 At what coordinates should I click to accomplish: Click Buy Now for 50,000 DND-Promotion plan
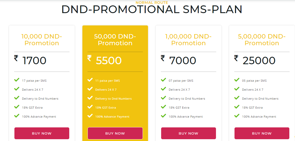point(115,133)
